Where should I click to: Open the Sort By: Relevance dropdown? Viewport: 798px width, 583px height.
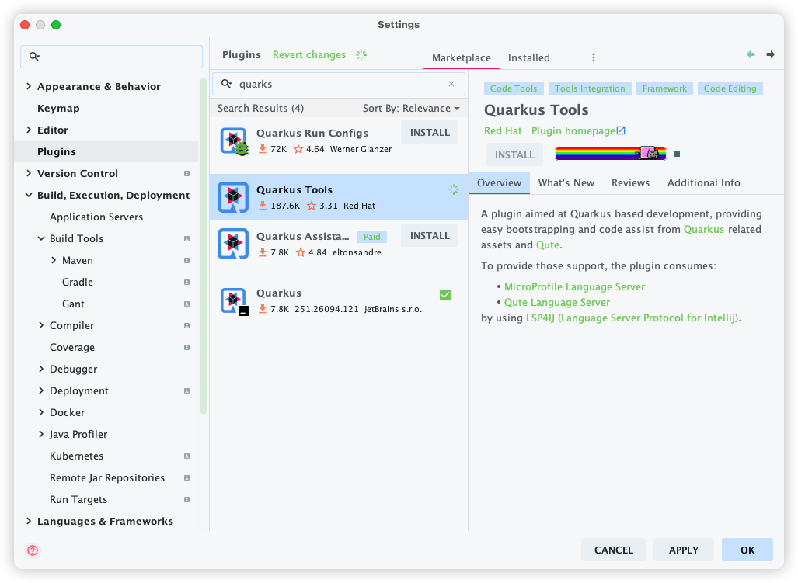click(411, 108)
